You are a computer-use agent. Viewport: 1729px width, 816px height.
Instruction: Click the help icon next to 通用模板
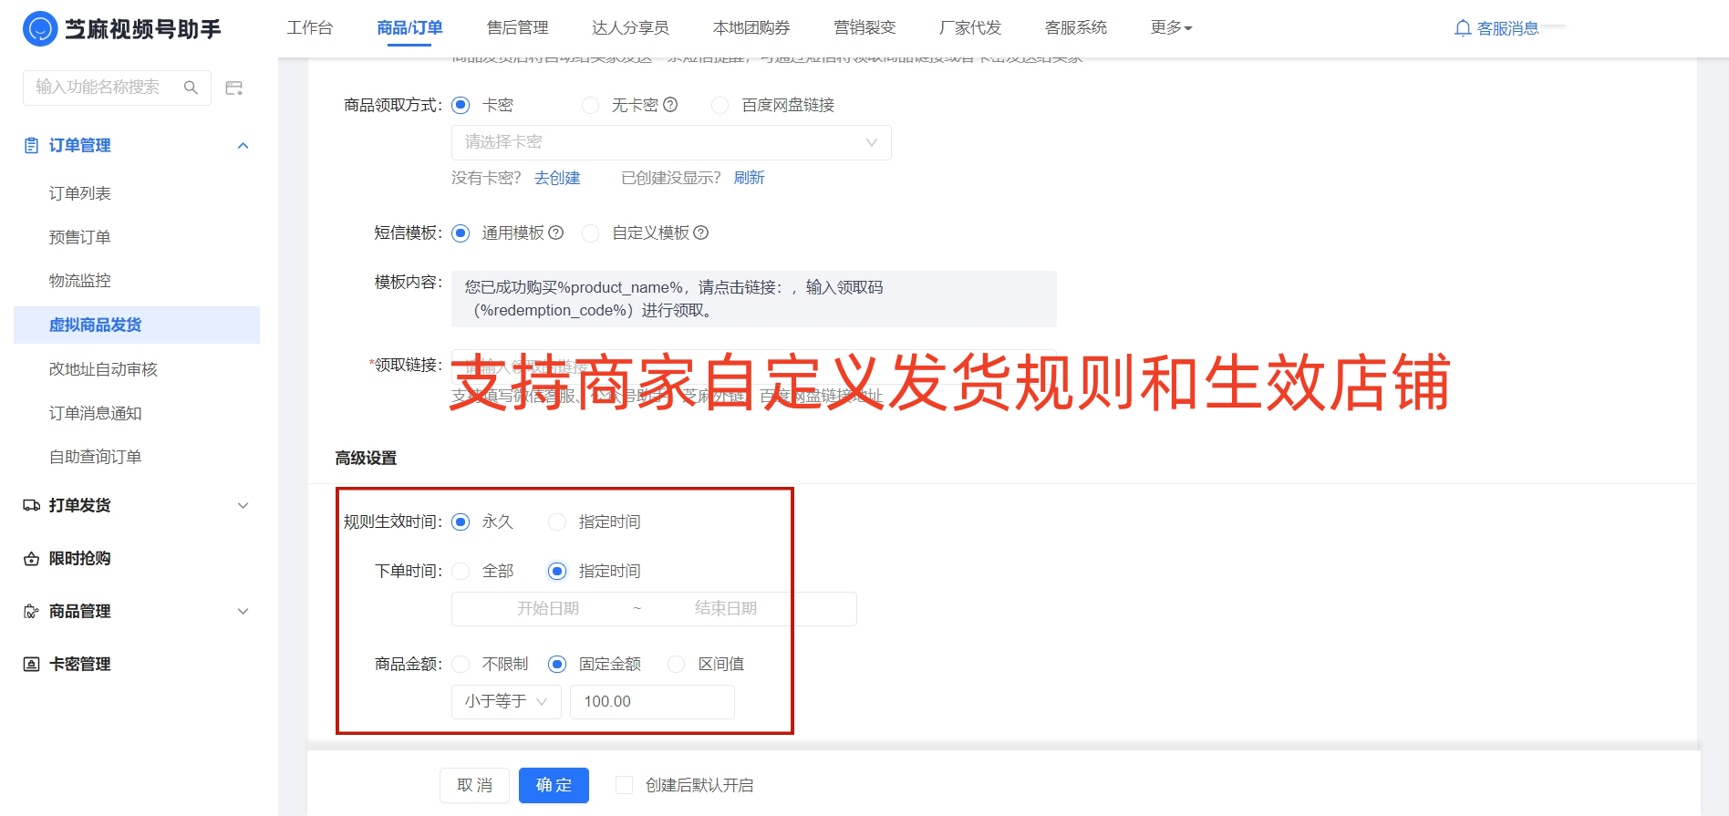556,232
